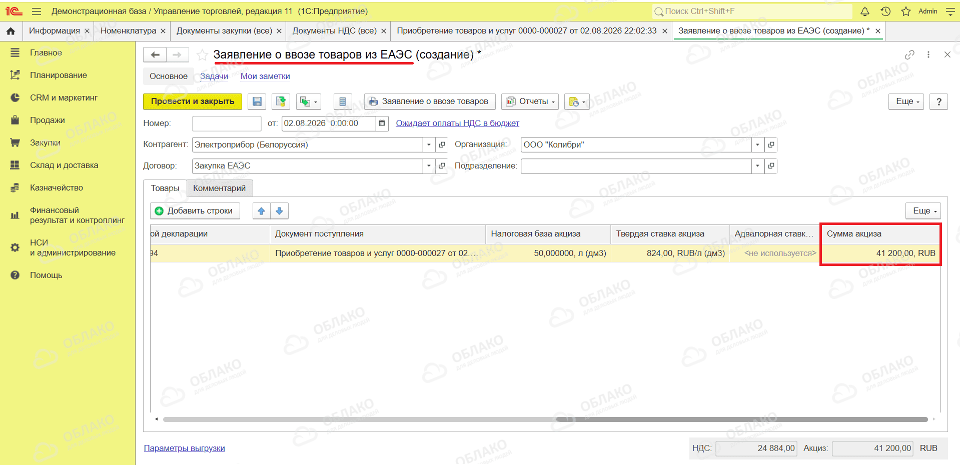Open the Казначейство section in sidebar

(57, 188)
